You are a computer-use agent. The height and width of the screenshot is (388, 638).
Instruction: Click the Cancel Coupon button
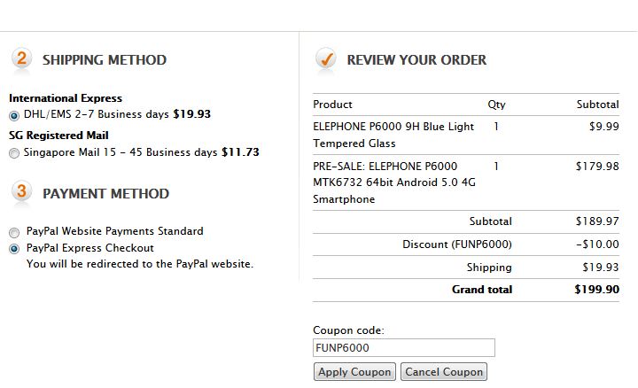point(444,372)
